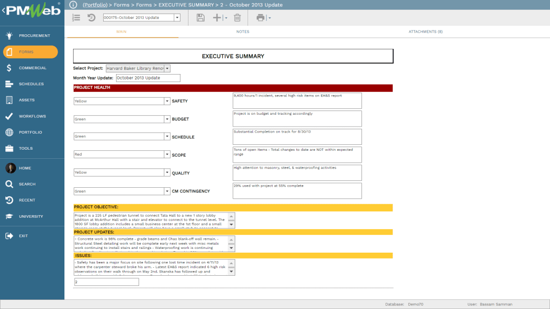Viewport: 550px width, 309px height.
Task: Click the Recent clock icon
Action: coord(9,201)
